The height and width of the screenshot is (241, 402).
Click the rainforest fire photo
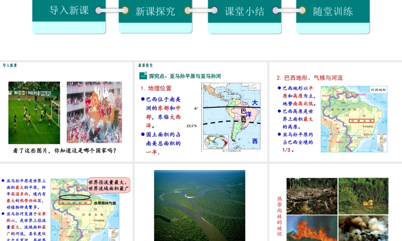pyautogui.click(x=312, y=228)
